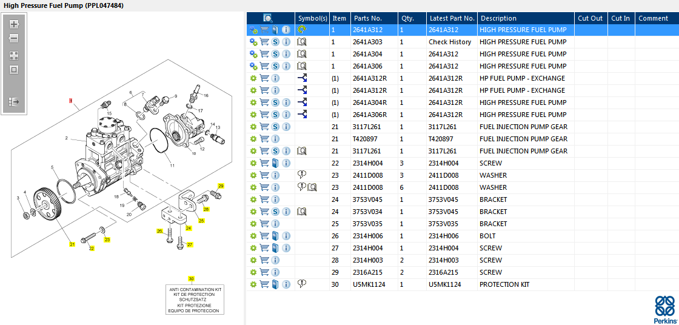The image size is (679, 325).
Task: Add BOLT 2314H006 to cart
Action: point(264,236)
